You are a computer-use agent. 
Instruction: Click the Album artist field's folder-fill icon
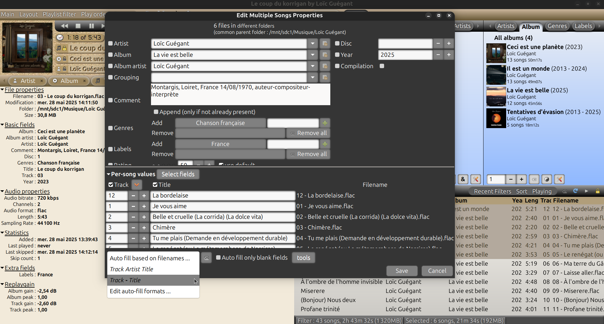[x=325, y=66]
